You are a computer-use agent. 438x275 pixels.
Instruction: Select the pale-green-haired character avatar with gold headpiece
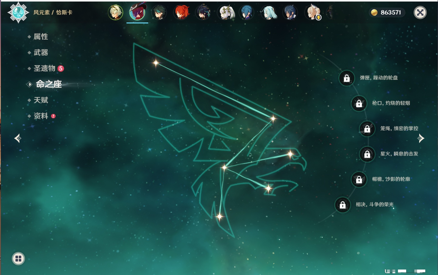[116, 12]
